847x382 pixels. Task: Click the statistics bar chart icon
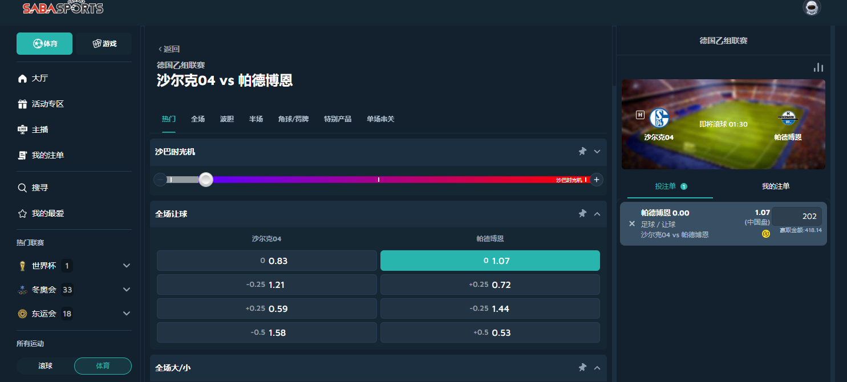pos(818,67)
